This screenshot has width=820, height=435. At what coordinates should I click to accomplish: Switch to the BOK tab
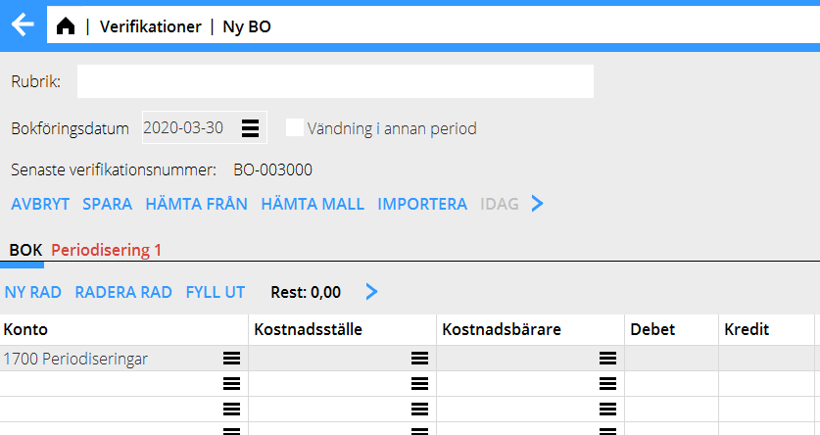25,250
